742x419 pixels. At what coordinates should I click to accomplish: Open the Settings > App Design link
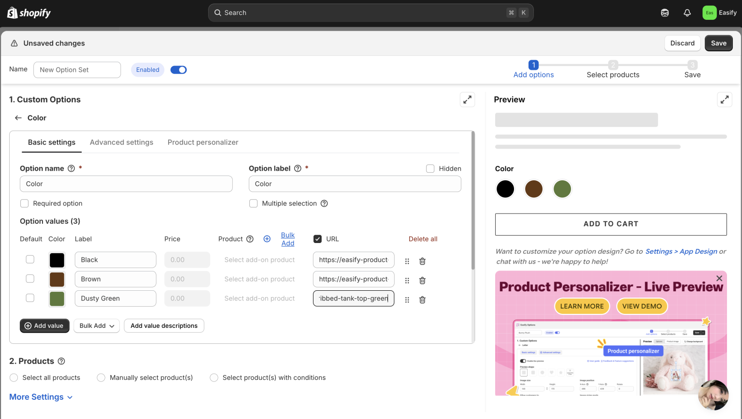(682, 251)
